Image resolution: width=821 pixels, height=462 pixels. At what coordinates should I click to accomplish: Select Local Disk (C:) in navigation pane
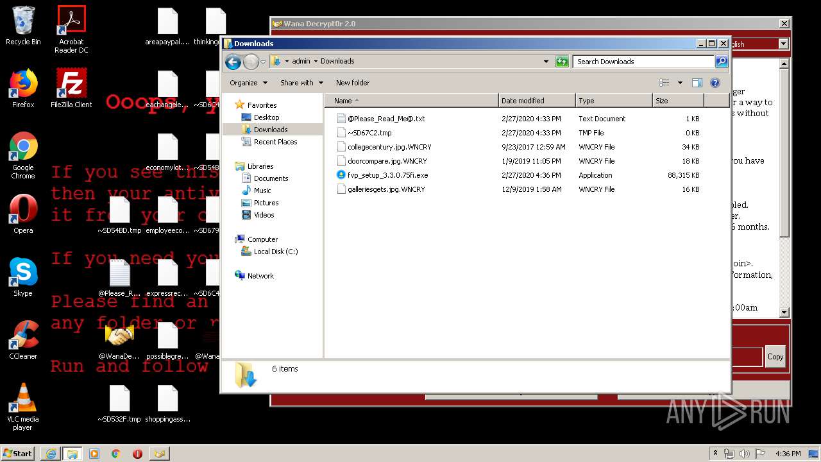coord(275,252)
